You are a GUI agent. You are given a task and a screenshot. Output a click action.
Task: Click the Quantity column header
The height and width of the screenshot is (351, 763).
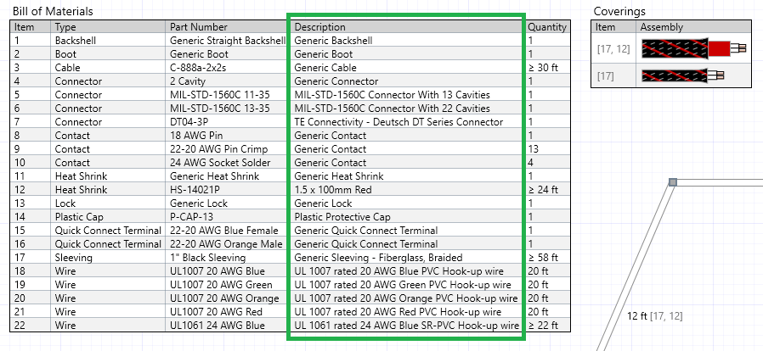coord(547,27)
